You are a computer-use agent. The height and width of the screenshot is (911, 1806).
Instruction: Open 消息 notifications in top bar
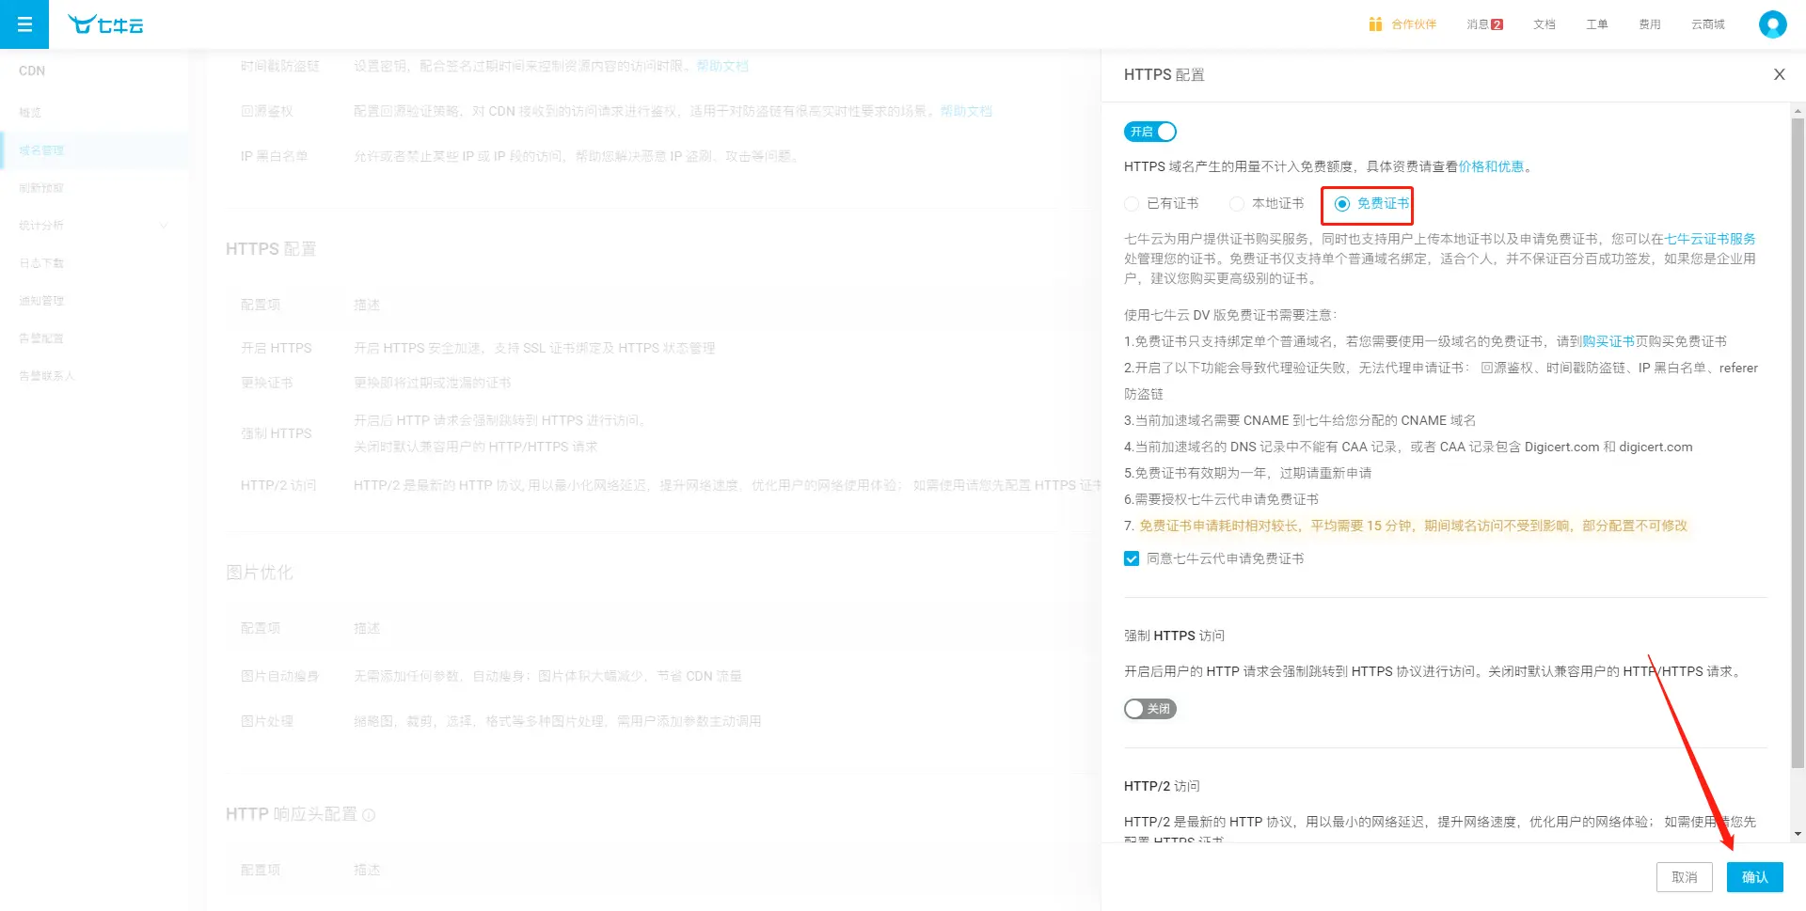click(x=1484, y=24)
